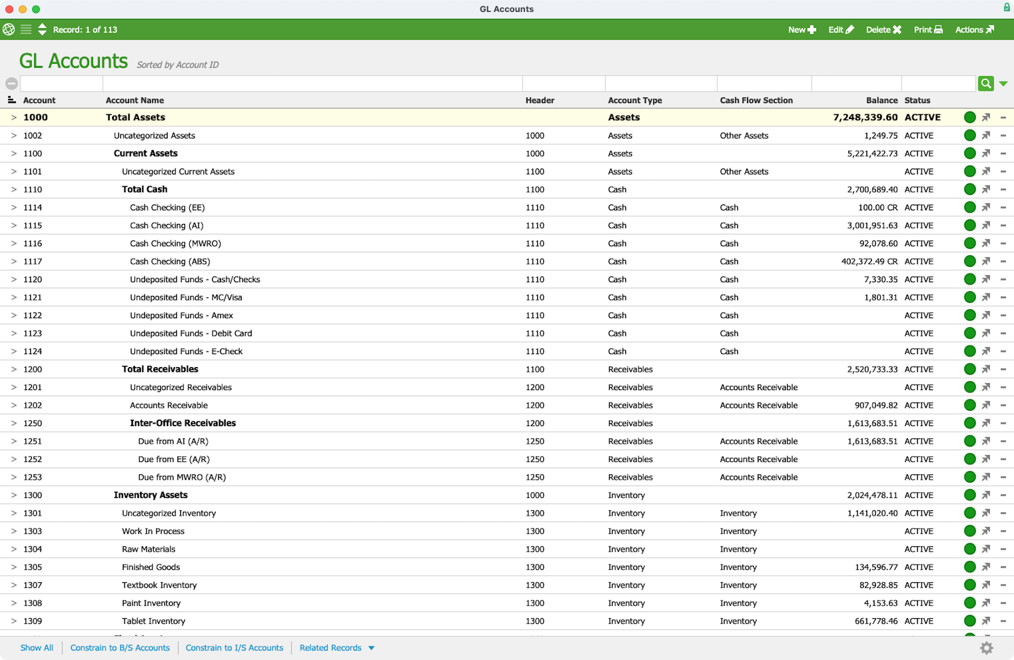Remove the Accounts Receivable row via minus icon
The image size is (1014, 660).
1003,405
